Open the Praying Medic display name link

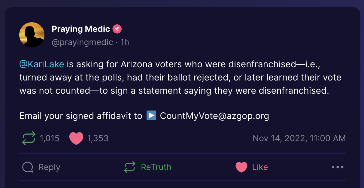pos(81,29)
